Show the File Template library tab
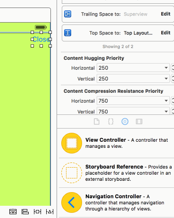The image size is (174, 218). click(x=97, y=121)
